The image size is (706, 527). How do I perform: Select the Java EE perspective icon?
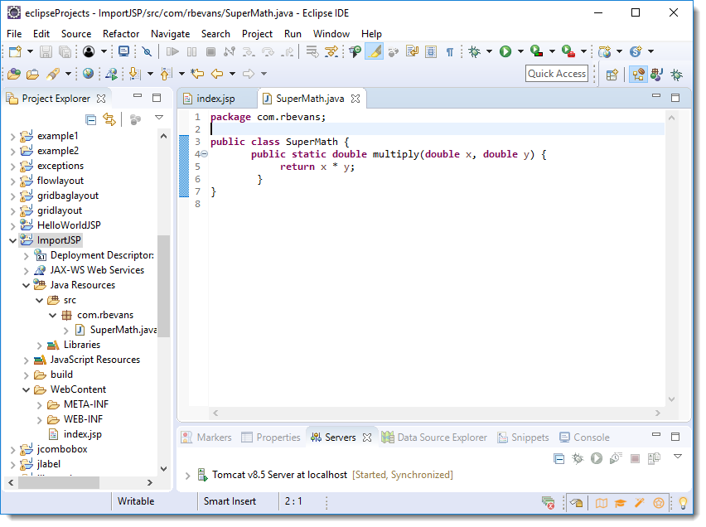[x=638, y=75]
